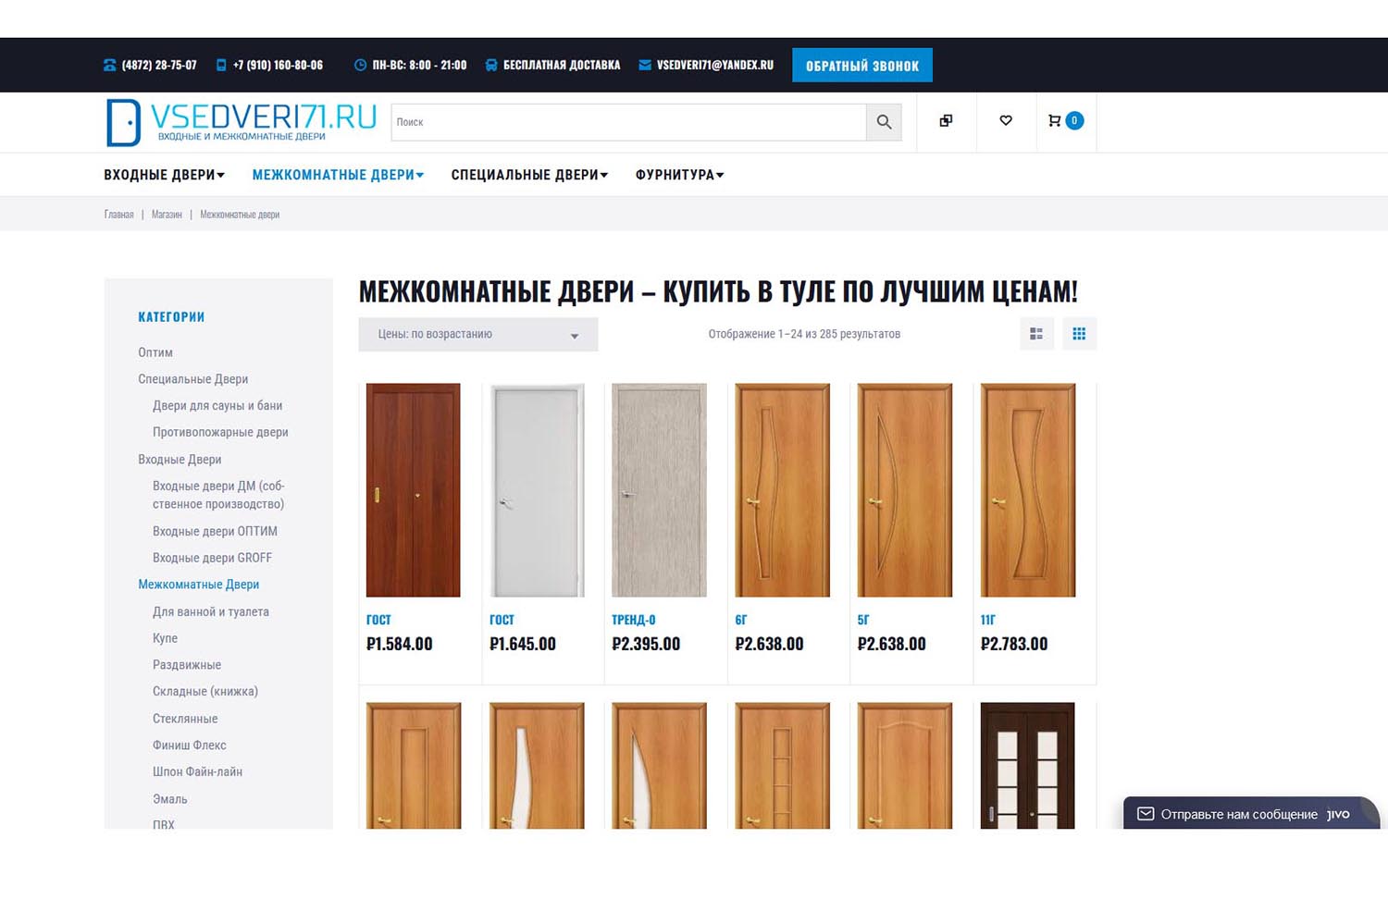Switch to list view layout
1388x924 pixels.
point(1036,334)
